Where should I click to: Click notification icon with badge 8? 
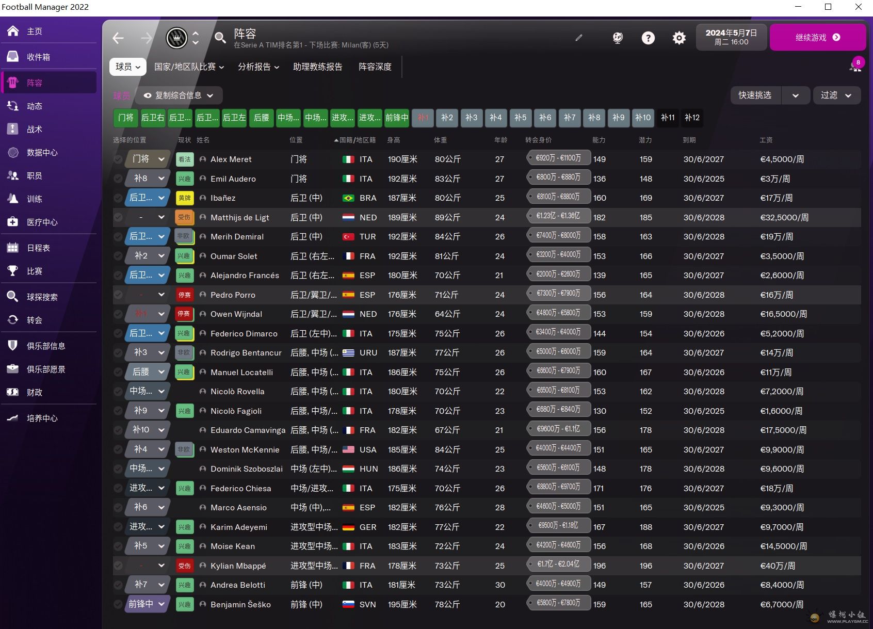coord(855,66)
